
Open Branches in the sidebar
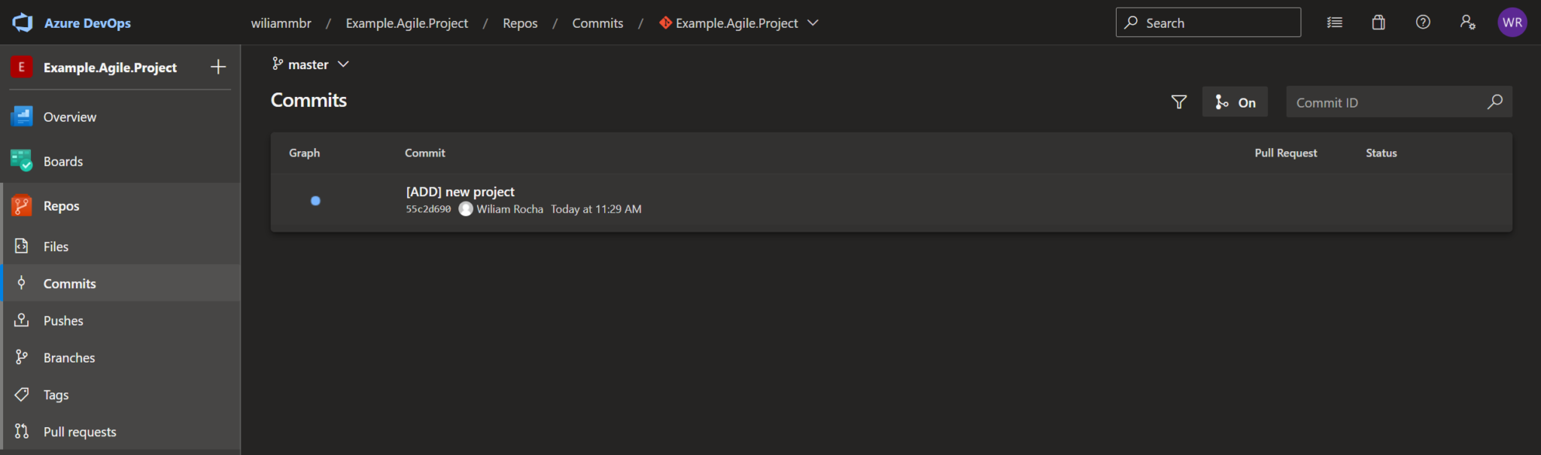pos(120,357)
